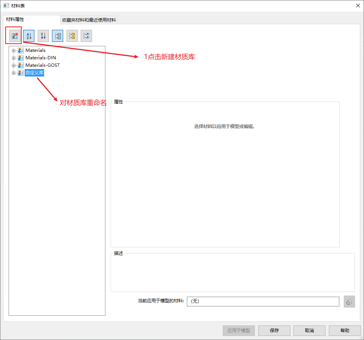Click the new material library icon
Image resolution: width=364 pixels, height=340 pixels.
click(15, 36)
